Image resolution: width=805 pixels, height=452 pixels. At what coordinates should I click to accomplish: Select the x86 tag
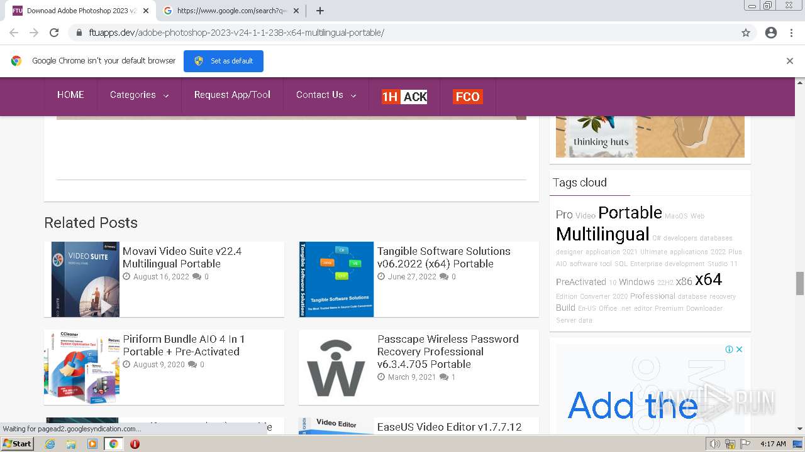[x=684, y=282]
